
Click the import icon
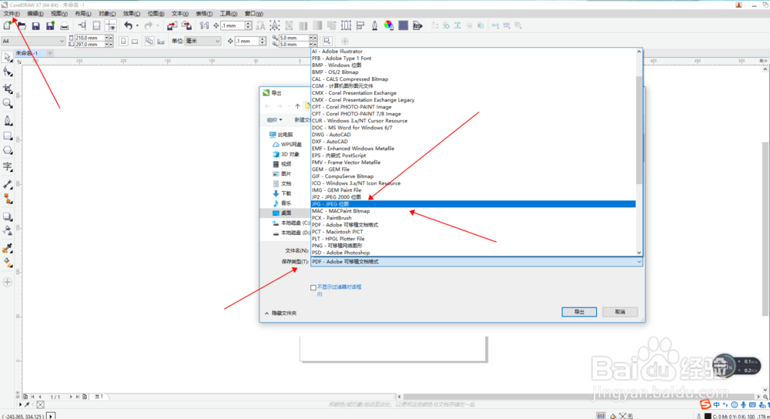coord(172,25)
